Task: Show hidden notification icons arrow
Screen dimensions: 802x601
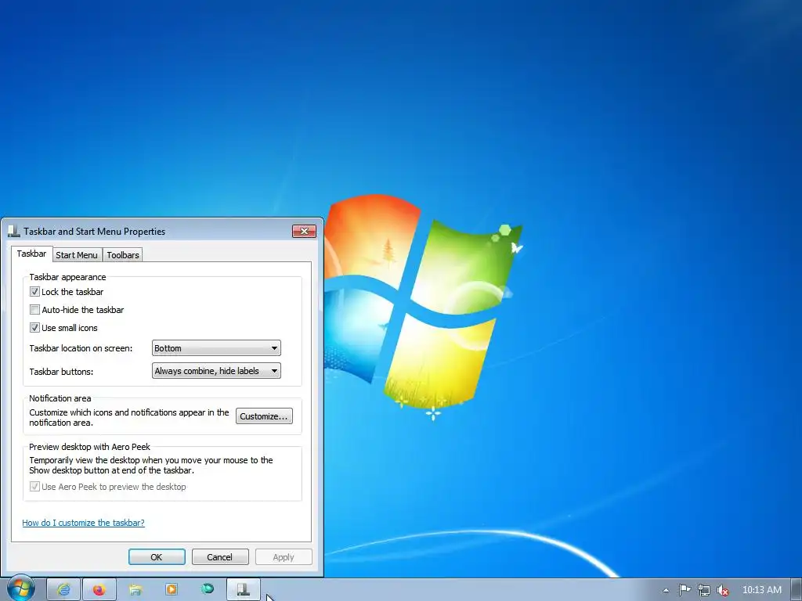Action: (x=666, y=590)
